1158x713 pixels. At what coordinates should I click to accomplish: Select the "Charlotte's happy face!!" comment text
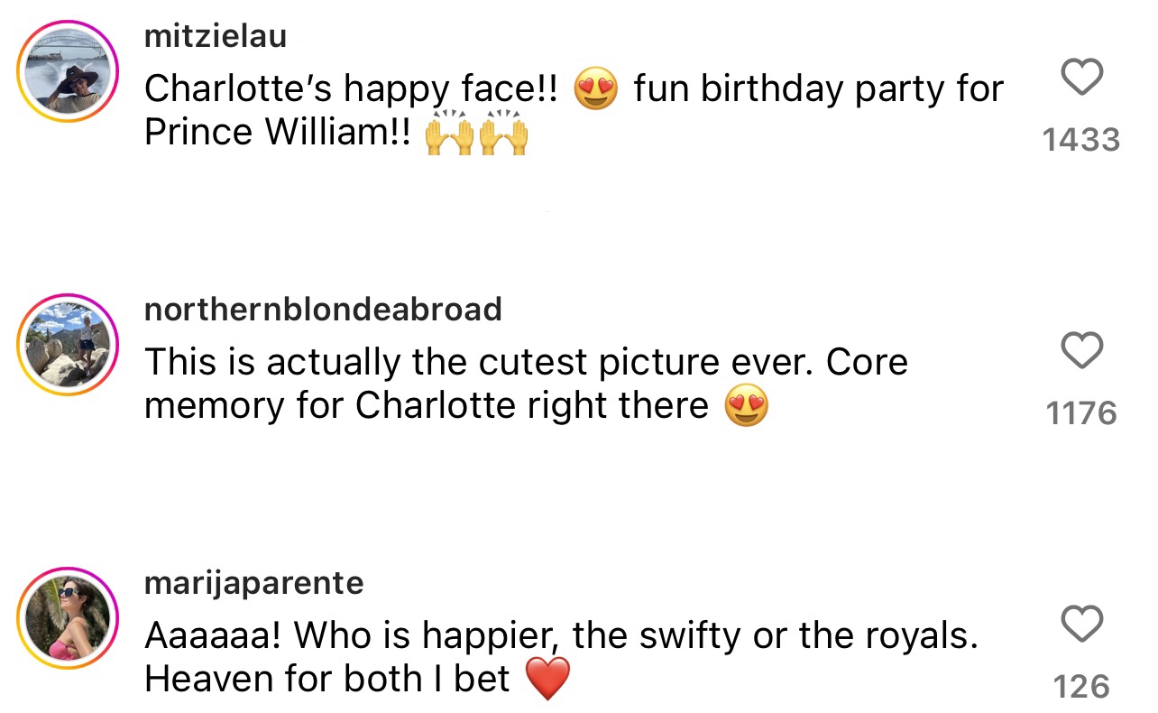[x=352, y=89]
